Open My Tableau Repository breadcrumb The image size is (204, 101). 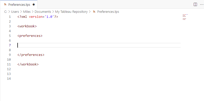71,12
